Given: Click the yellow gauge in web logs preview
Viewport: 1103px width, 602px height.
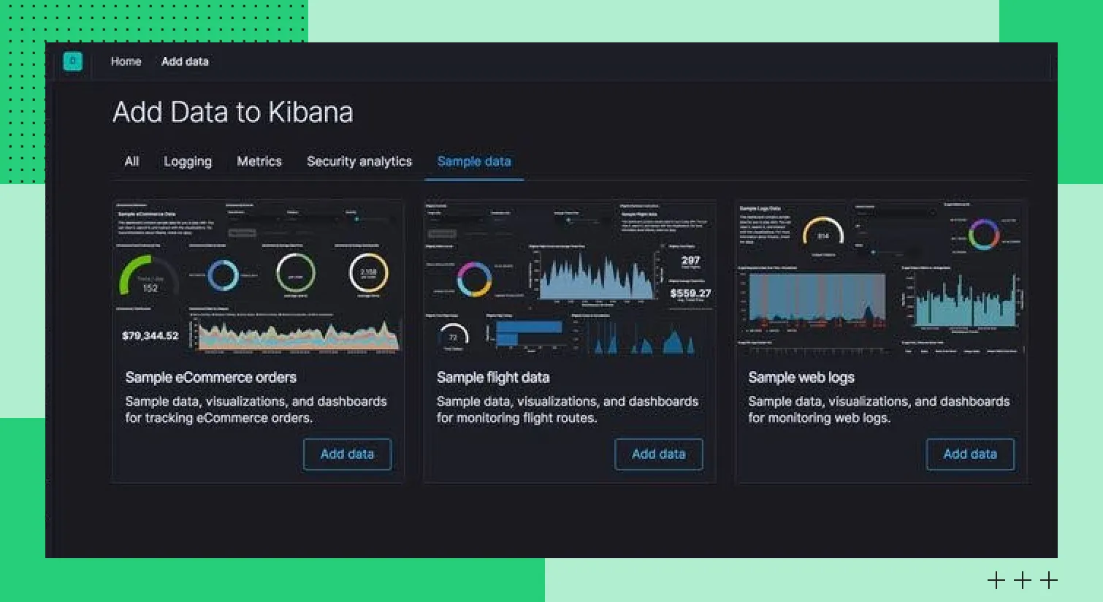Looking at the screenshot, I should click(x=823, y=232).
